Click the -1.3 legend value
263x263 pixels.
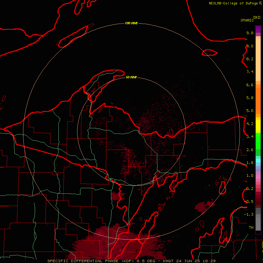coord(249,214)
